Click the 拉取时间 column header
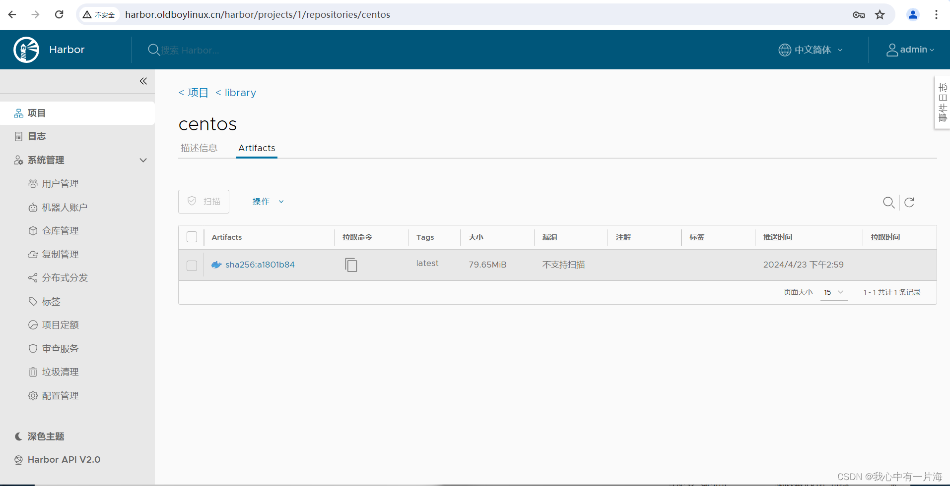 click(x=885, y=237)
